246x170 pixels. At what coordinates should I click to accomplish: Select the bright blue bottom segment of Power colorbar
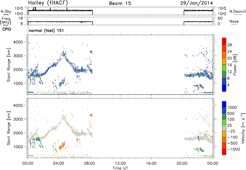pos(224,88)
